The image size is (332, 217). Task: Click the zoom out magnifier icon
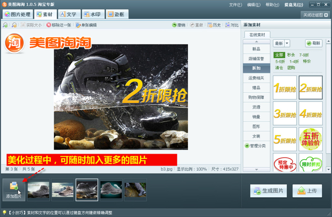click(14, 25)
